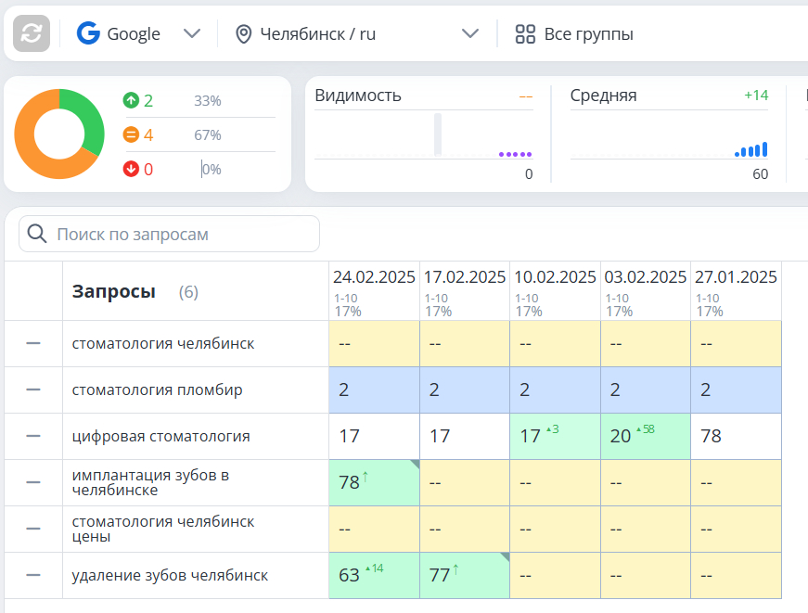The width and height of the screenshot is (808, 613).
Task: Click the red down-arrow dropped icon
Action: coord(131,170)
